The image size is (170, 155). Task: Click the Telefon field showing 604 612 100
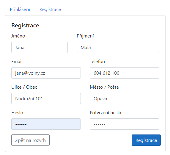point(125,73)
